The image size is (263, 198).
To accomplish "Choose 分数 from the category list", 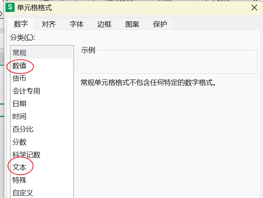I will (x=19, y=142).
